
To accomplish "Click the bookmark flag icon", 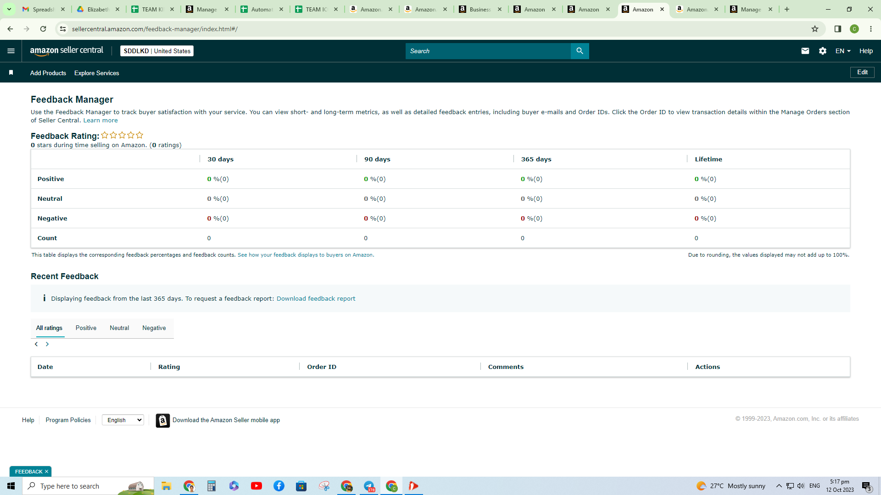I will 11,72.
